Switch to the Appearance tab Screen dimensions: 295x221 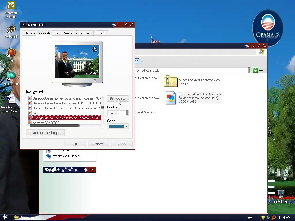[x=84, y=33]
